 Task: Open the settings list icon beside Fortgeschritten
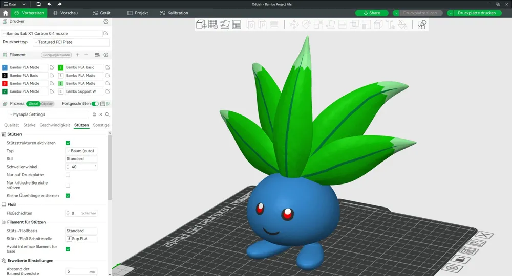102,104
